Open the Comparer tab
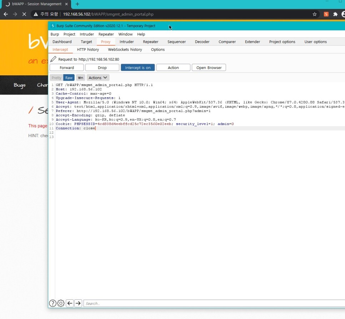This screenshot has height=319, width=345. click(227, 41)
